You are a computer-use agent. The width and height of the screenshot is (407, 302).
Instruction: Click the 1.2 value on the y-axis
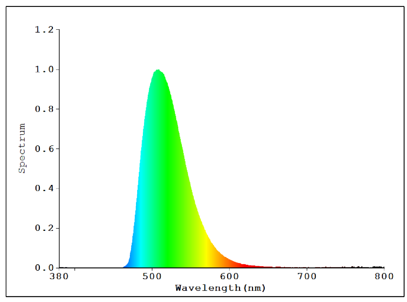44,29
